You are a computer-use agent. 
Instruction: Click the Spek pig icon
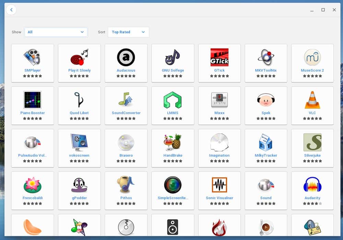coord(266,100)
